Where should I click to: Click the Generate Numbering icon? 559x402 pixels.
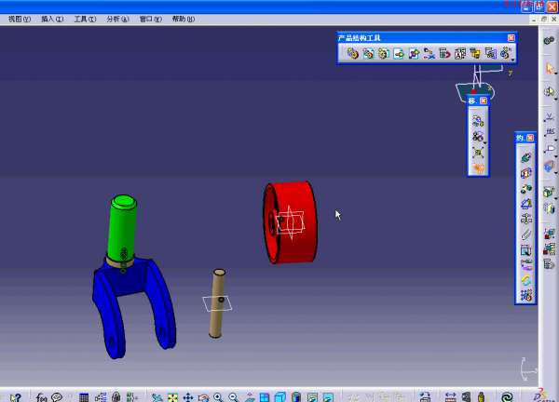pos(459,54)
